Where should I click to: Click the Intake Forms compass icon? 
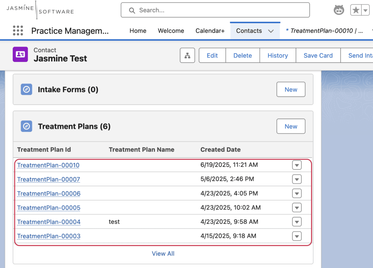point(26,90)
